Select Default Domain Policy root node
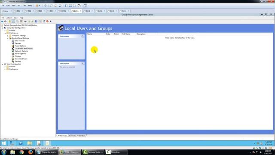 pyautogui.click(x=20, y=25)
